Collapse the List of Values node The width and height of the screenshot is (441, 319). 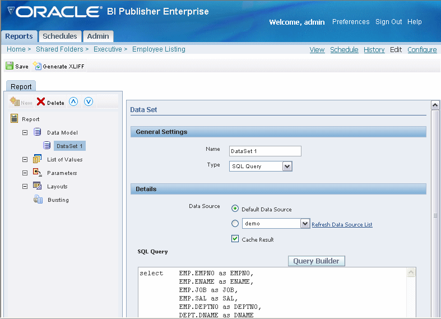pos(25,159)
